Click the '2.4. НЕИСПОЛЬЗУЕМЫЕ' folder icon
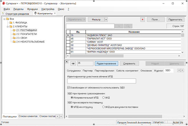 [14, 42]
